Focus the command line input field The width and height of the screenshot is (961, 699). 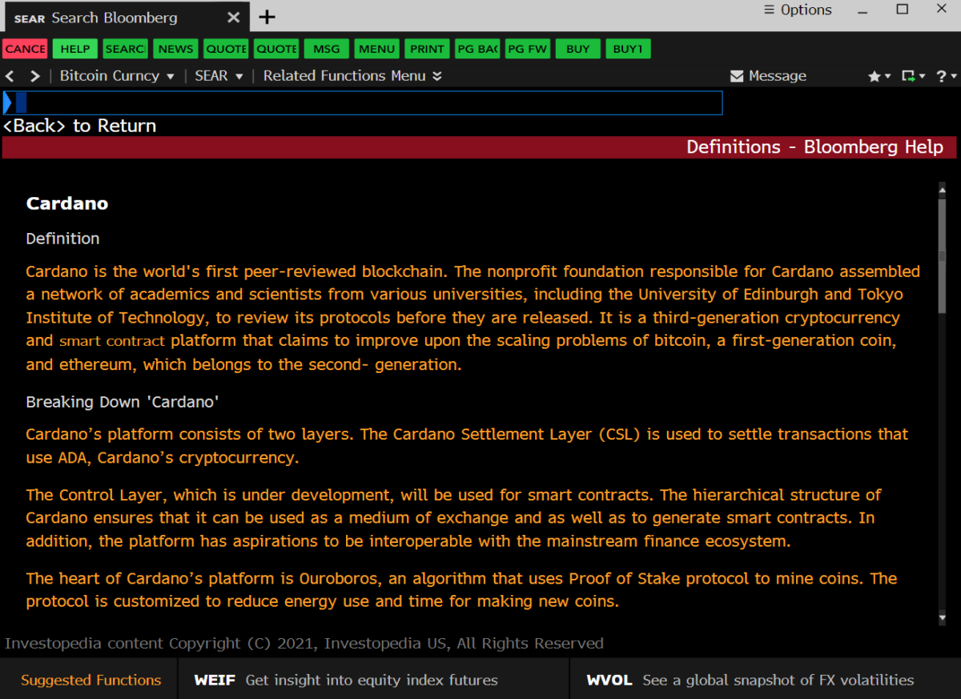pos(363,102)
